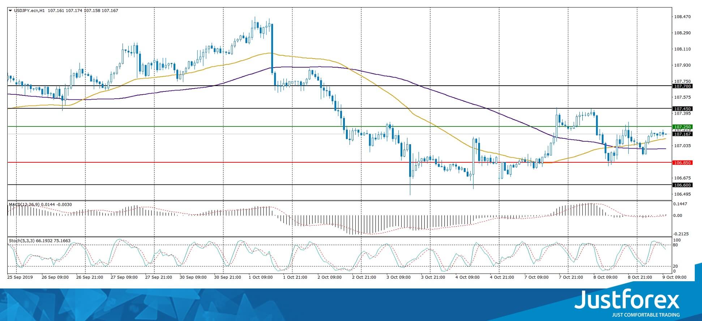Select the green 107.250 level label
The width and height of the screenshot is (702, 321).
[682, 127]
